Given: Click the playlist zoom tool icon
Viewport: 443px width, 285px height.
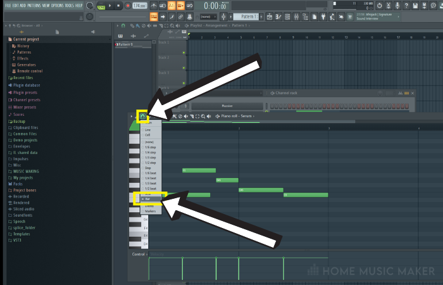Looking at the screenshot, I should (x=172, y=26).
